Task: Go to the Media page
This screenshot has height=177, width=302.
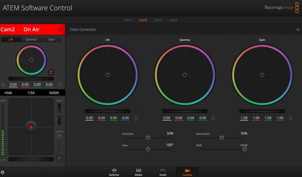Action: coord(138,172)
